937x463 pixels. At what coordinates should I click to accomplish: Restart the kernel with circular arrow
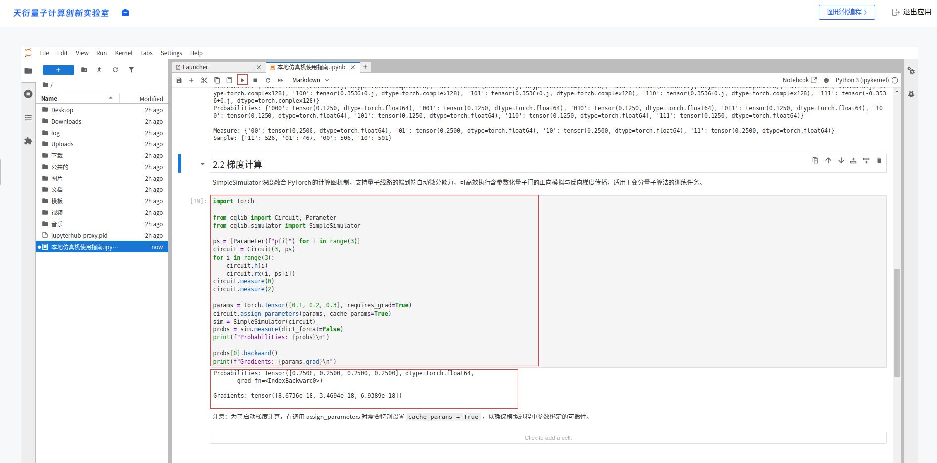coord(268,80)
